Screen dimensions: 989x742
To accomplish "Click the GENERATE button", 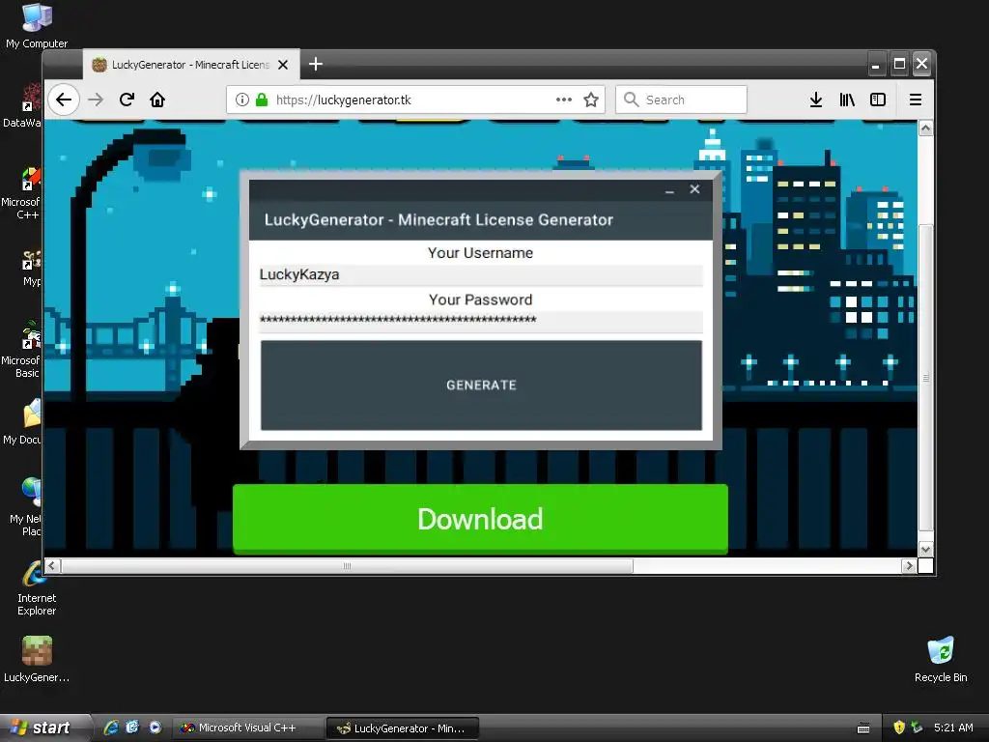I will coord(481,385).
